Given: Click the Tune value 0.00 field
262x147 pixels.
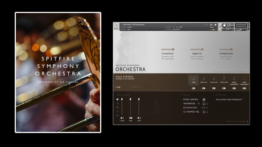Looking at the screenshot, I should click(231, 27).
